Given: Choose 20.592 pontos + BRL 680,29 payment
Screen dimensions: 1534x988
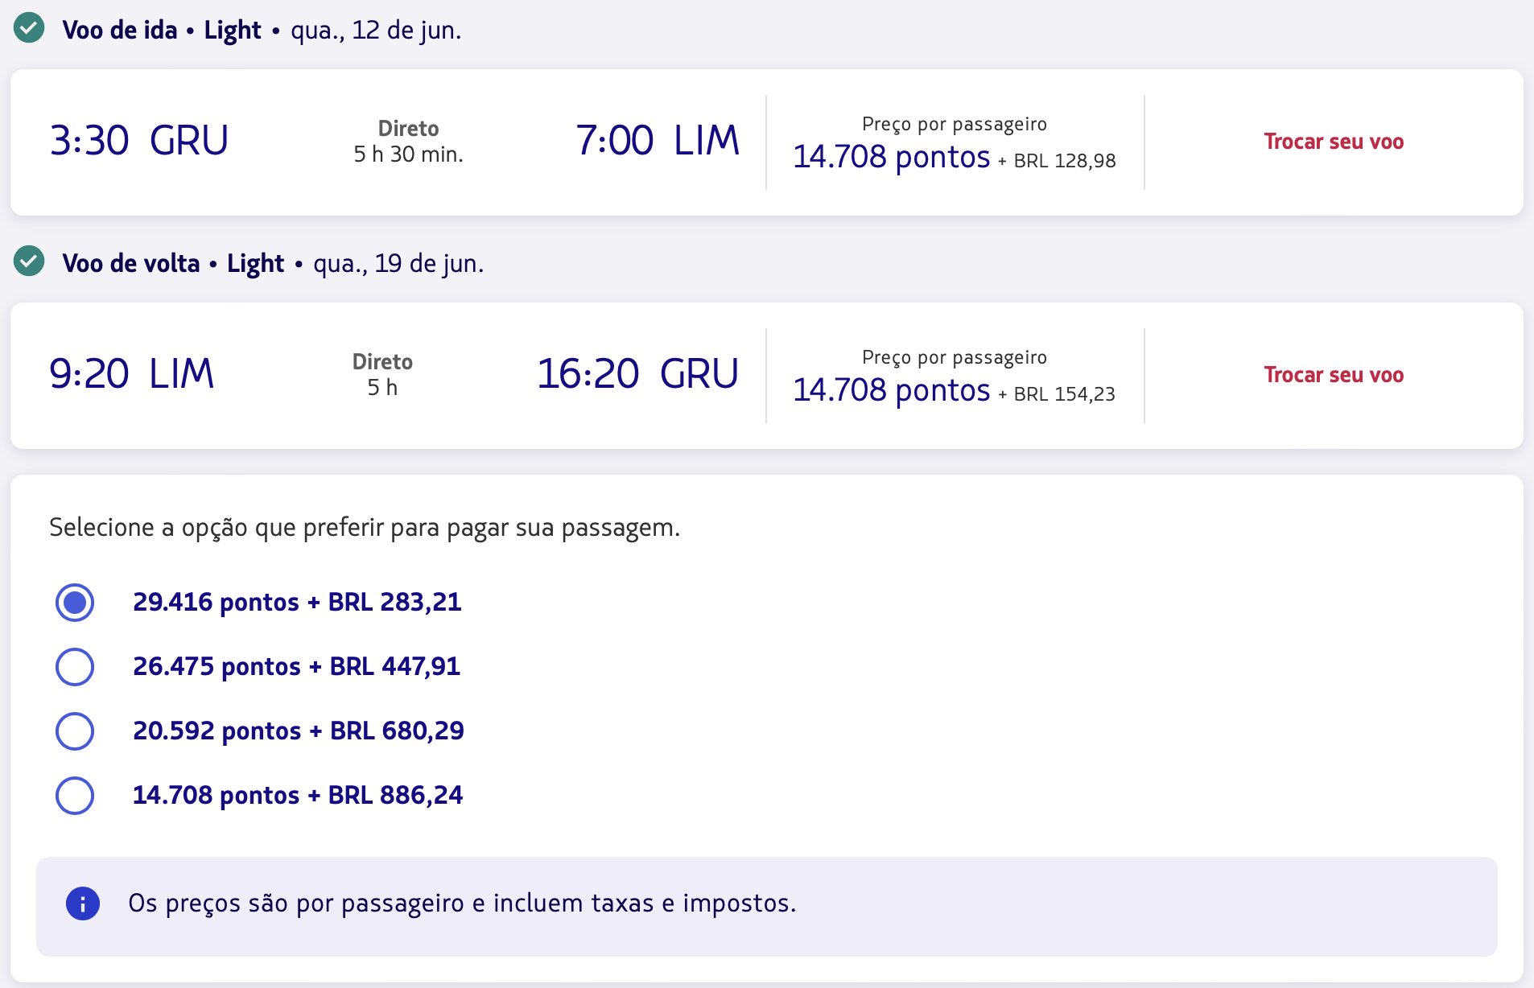Looking at the screenshot, I should (75, 731).
